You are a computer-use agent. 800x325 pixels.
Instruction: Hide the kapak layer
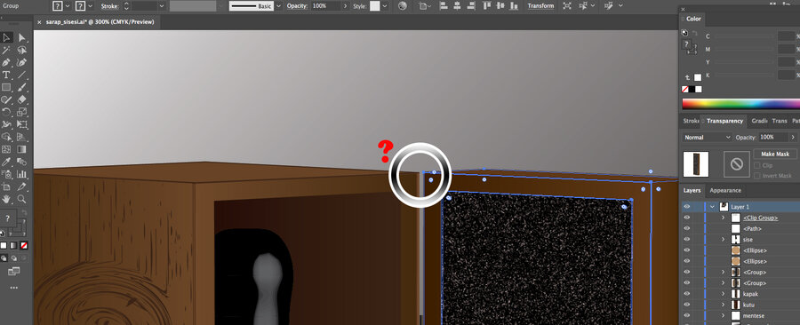coord(687,294)
